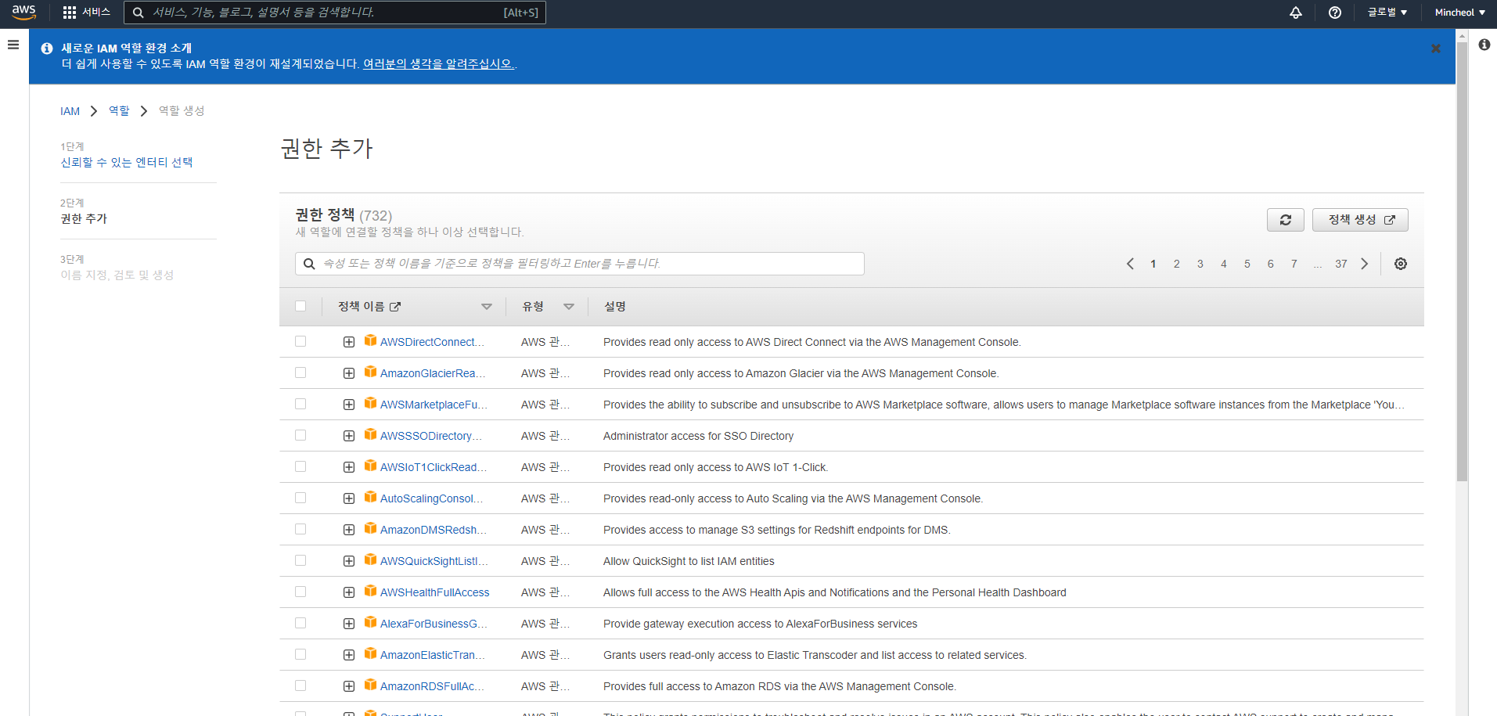Open the 글로벌 region dropdown

click(x=1387, y=13)
